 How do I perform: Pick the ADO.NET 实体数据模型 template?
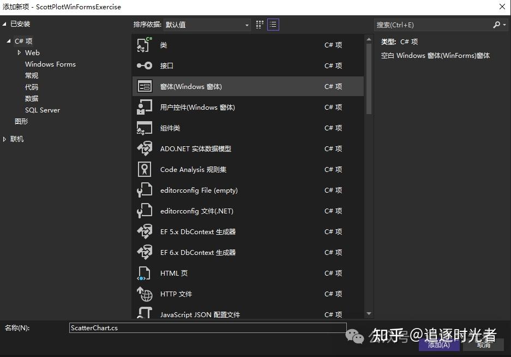145,148
